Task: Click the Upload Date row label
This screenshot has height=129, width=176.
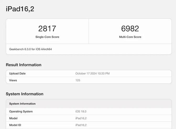Action: [17, 73]
